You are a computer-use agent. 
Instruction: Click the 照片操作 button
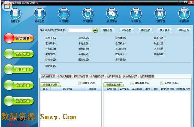tap(165, 30)
